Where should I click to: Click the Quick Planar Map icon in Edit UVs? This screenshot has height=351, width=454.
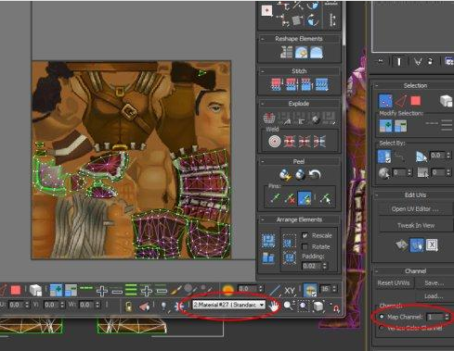coord(402,245)
